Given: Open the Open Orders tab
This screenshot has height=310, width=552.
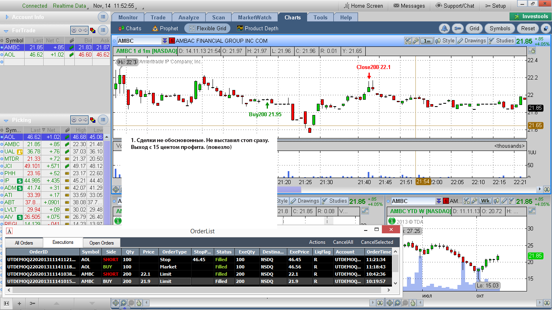Looking at the screenshot, I should [x=101, y=243].
